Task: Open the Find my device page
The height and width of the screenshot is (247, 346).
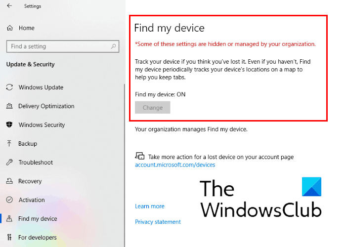Action: pos(38,218)
